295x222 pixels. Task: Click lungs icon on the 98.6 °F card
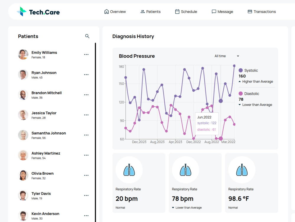[x=242, y=170]
